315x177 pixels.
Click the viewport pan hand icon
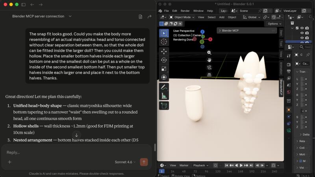[209, 60]
